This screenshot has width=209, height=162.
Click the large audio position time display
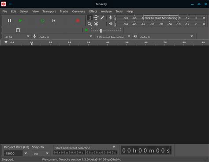146,151
